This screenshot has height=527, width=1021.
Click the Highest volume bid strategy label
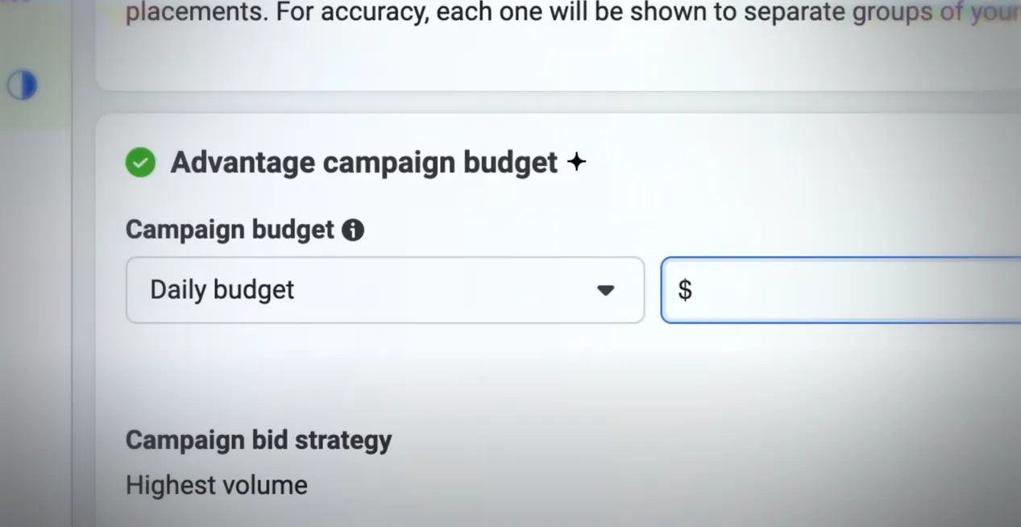point(216,484)
